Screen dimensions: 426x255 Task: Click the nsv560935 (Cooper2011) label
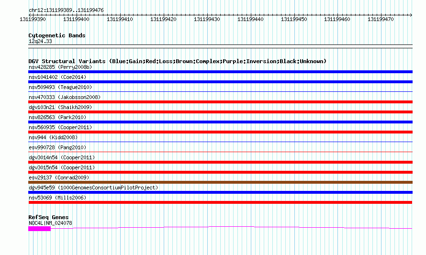(60, 127)
